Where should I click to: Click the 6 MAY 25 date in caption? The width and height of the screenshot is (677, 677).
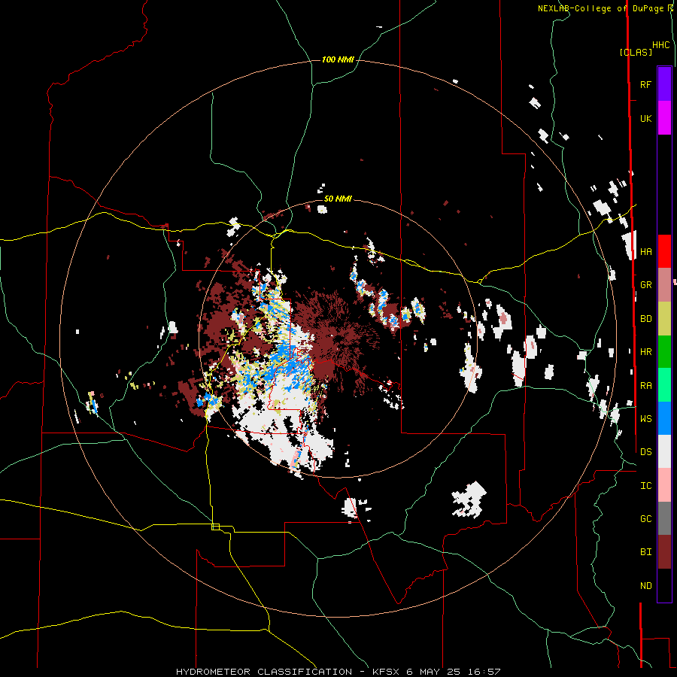coord(434,672)
